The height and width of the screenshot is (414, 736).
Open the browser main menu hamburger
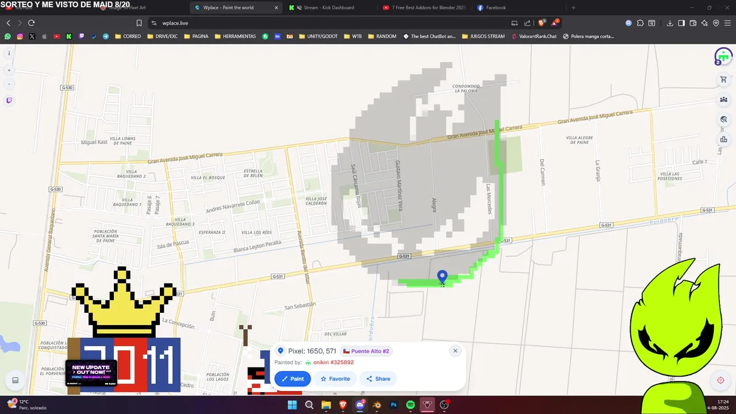click(x=727, y=23)
